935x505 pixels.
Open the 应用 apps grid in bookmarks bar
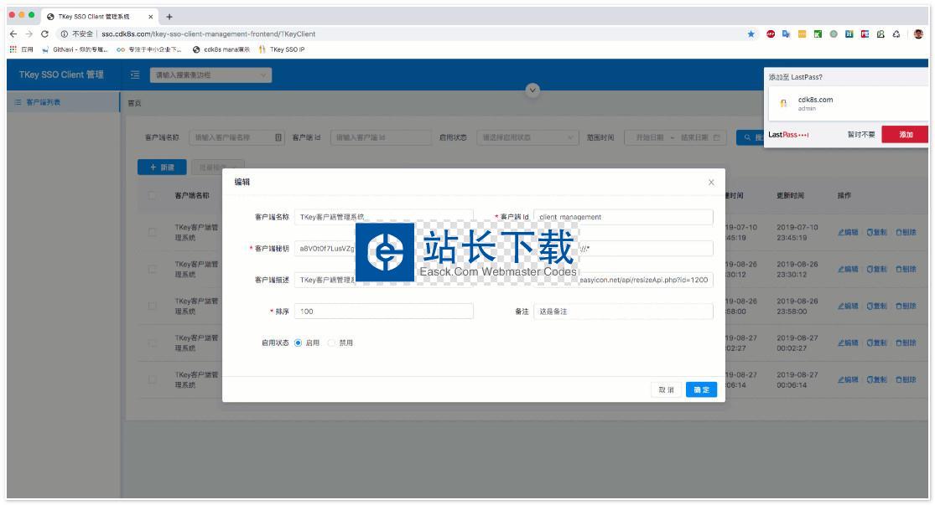point(22,49)
